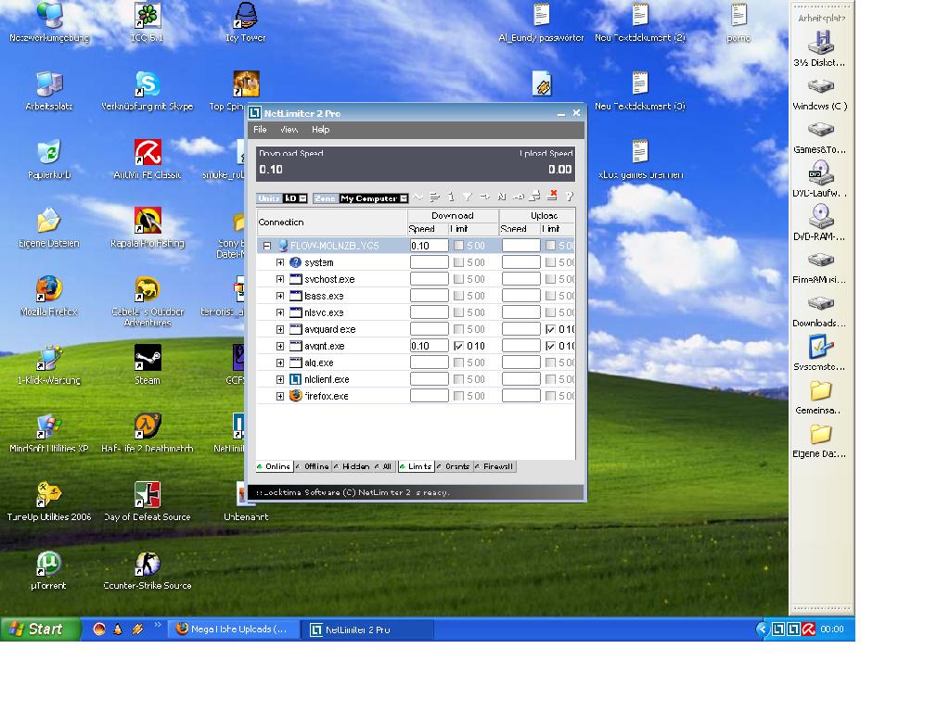
Task: Open Day of Defeat Source desktop icon
Action: pyautogui.click(x=148, y=494)
